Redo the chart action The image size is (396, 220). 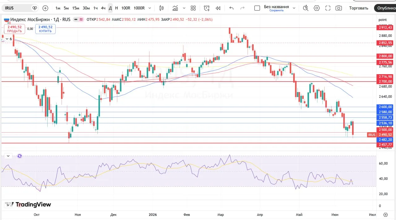click(x=243, y=8)
